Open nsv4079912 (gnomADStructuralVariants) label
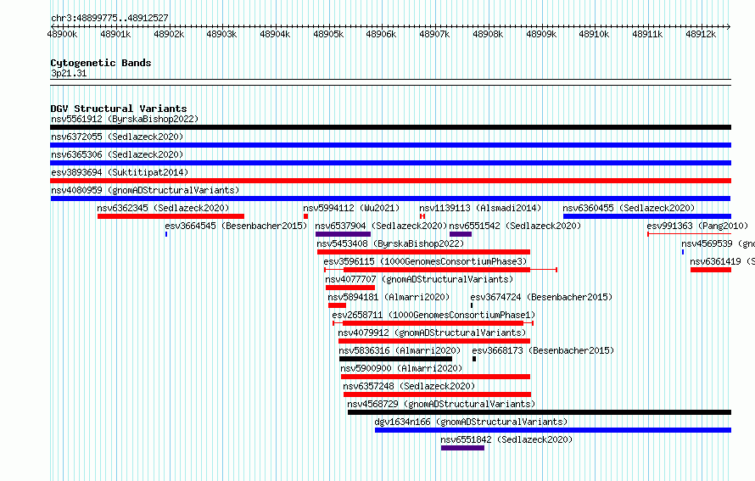 tap(432, 333)
